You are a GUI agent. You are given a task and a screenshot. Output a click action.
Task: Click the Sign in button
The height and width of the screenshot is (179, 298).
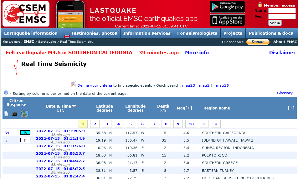tap(275, 23)
